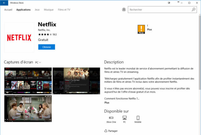The width and height of the screenshot is (201, 135).
Task: Open the Films et TV tab
Action: (x=64, y=10)
